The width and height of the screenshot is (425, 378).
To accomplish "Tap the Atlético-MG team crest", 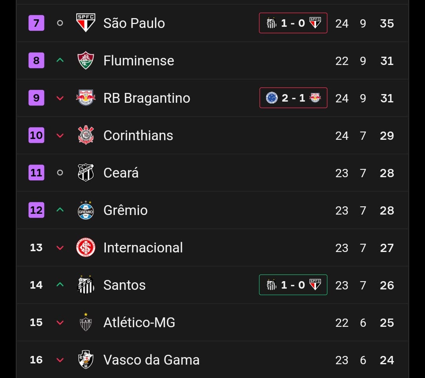I will pos(86,322).
